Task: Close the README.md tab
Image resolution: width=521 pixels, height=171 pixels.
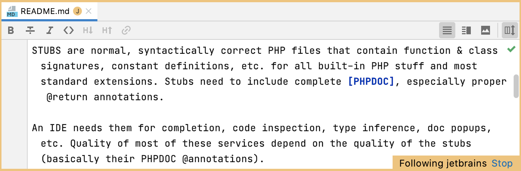Action: (x=89, y=11)
